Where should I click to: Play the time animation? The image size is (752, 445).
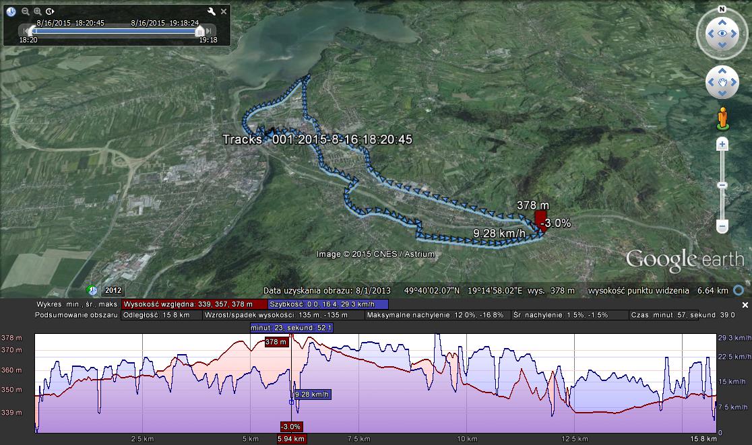(51, 11)
